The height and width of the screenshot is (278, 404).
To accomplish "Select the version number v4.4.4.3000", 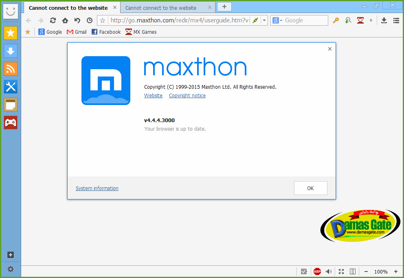I will click(159, 120).
